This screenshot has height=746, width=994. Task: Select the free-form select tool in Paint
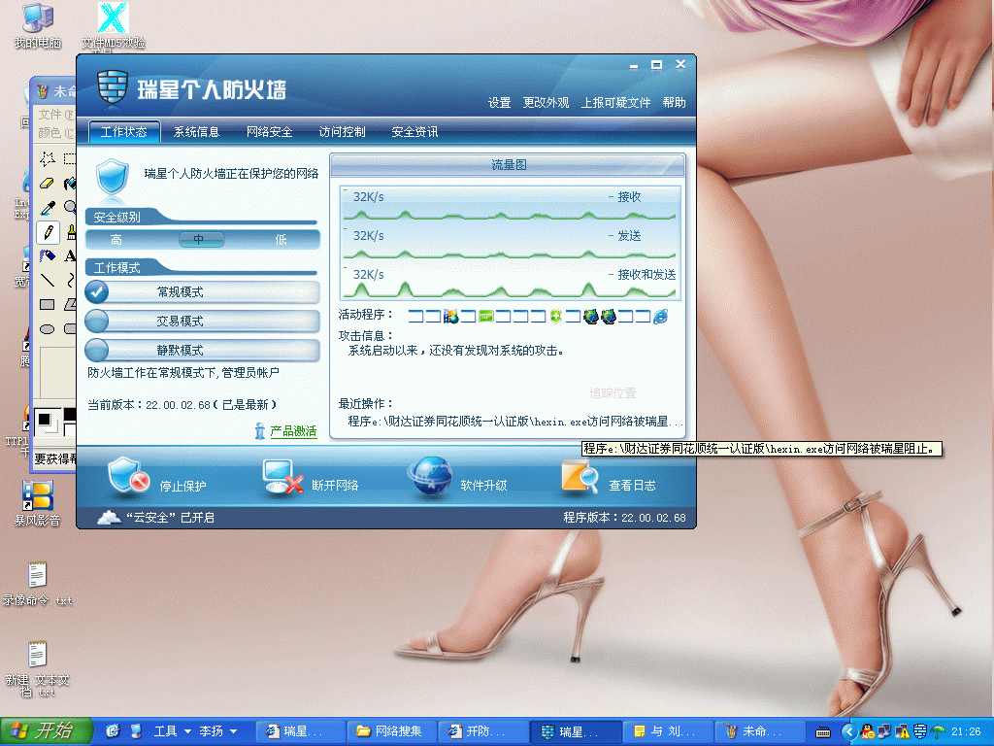[x=48, y=158]
